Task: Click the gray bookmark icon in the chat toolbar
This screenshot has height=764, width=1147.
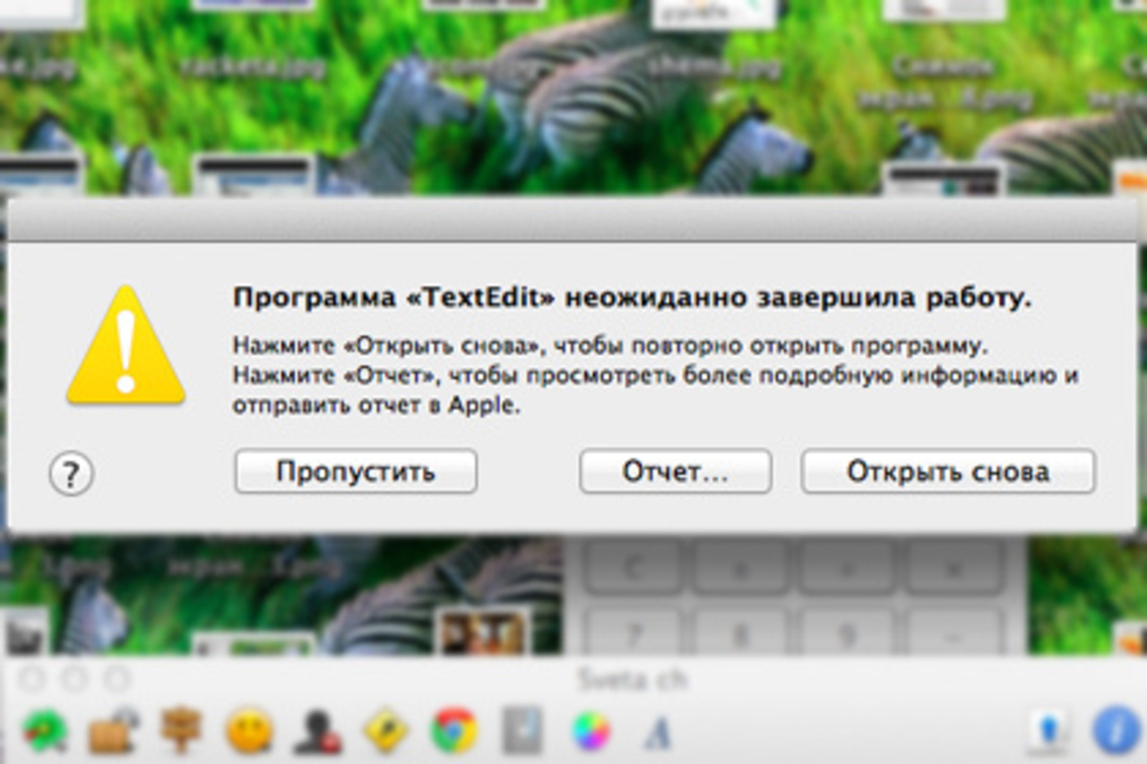Action: point(521,732)
